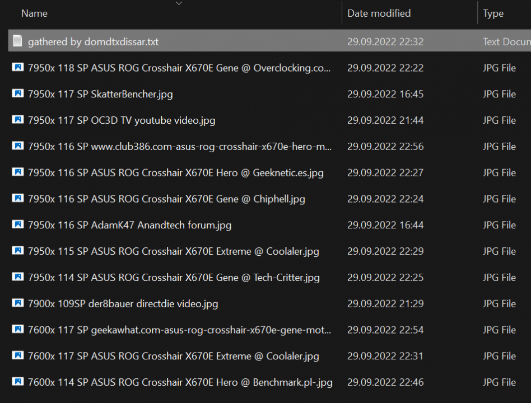
Task: Sort files by the Name column header
Action: click(34, 13)
